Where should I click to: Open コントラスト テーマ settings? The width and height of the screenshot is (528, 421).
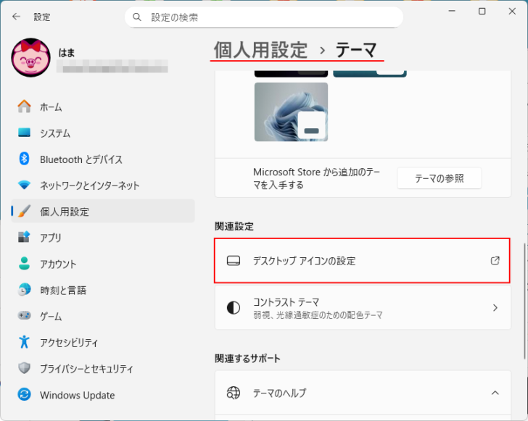(363, 307)
